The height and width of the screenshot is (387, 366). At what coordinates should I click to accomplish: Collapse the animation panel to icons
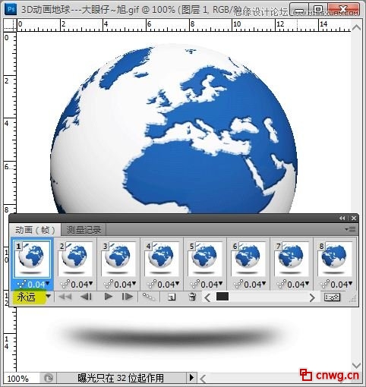coord(342,218)
